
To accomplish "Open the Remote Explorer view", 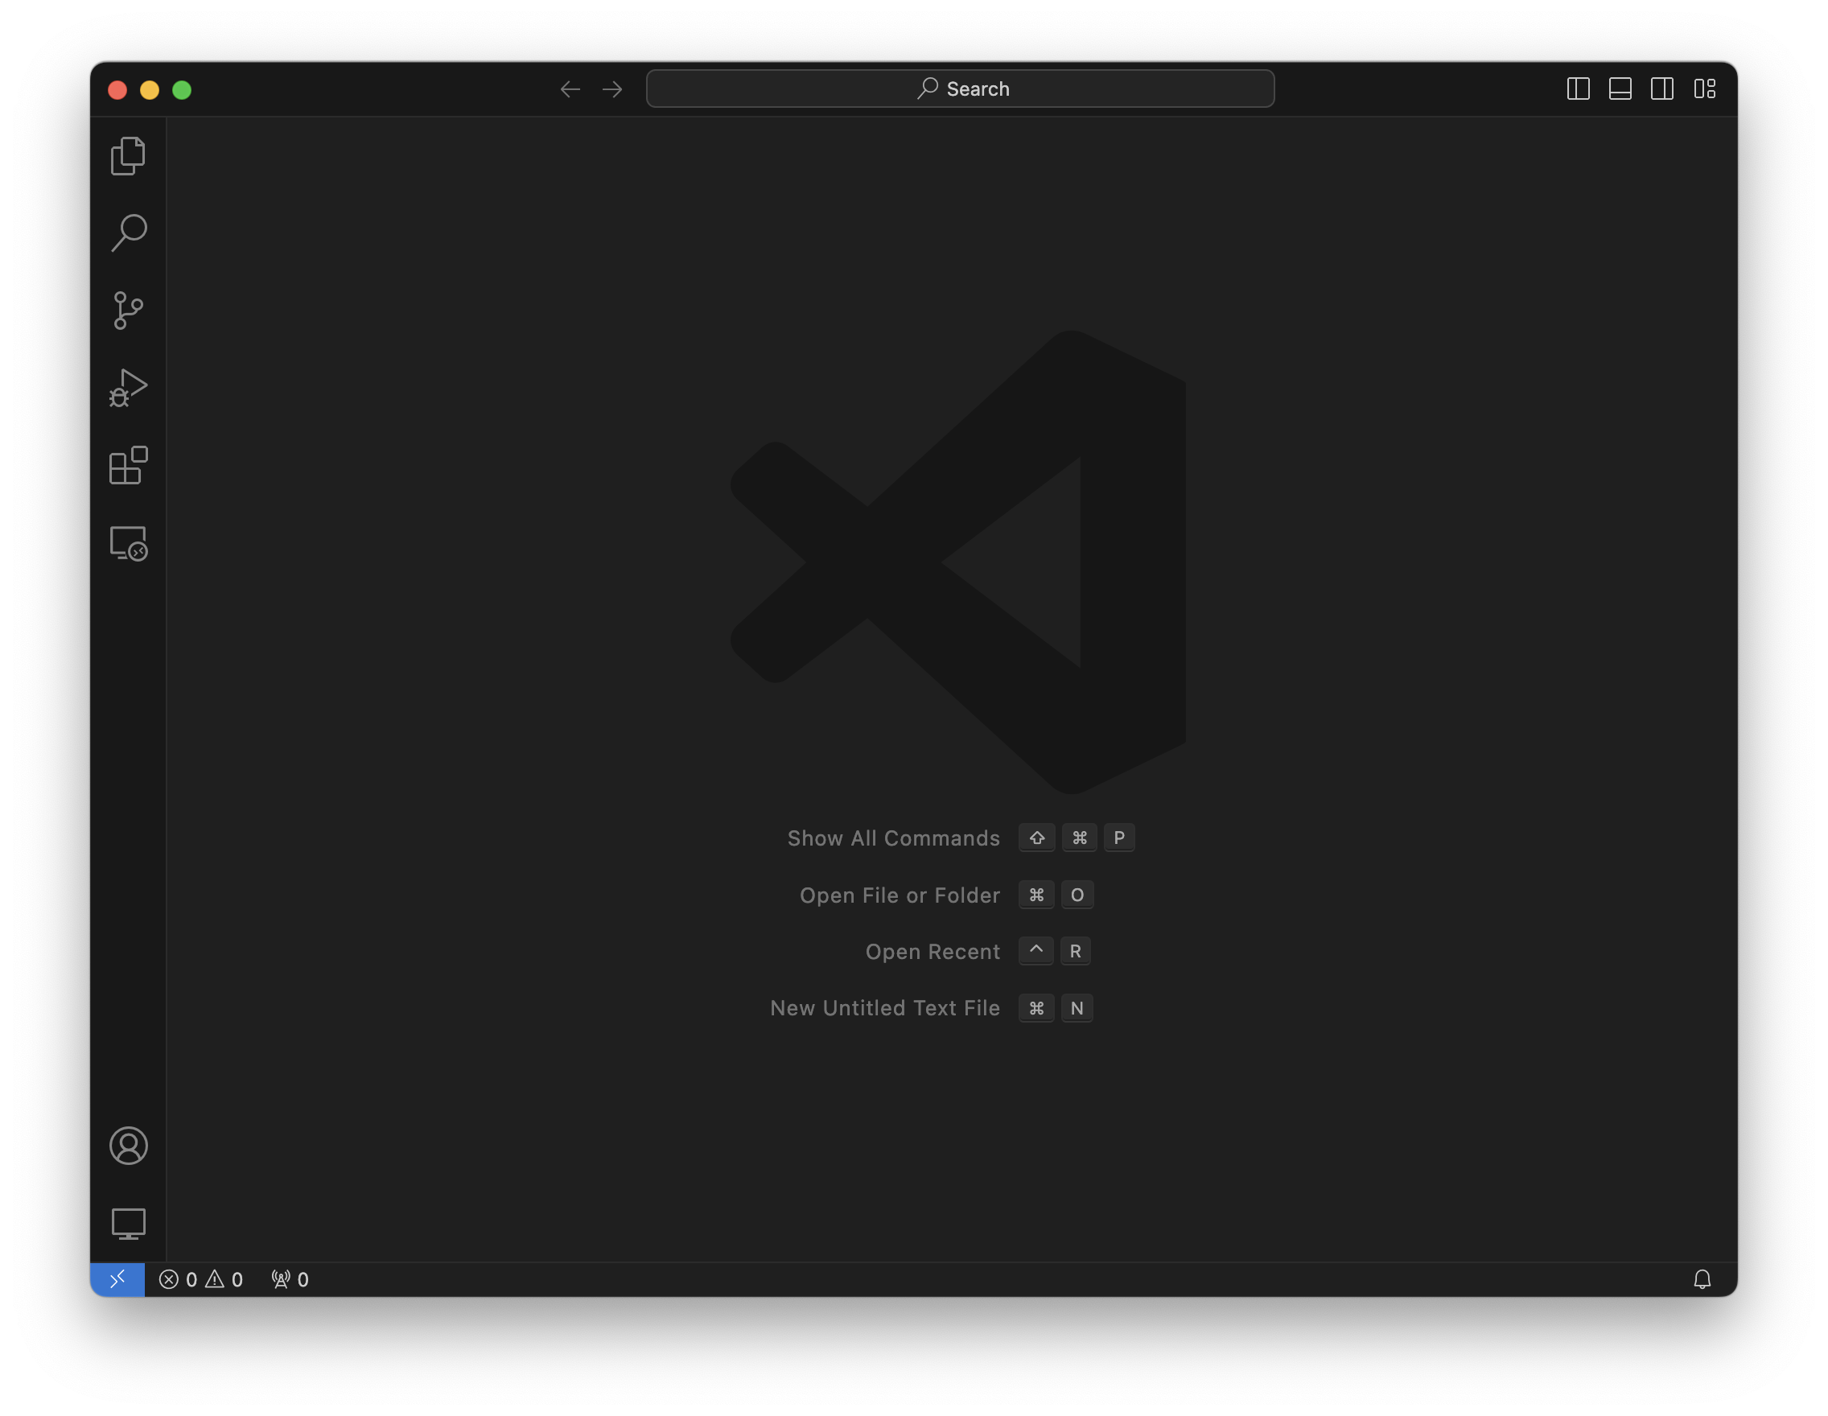I will pos(128,544).
